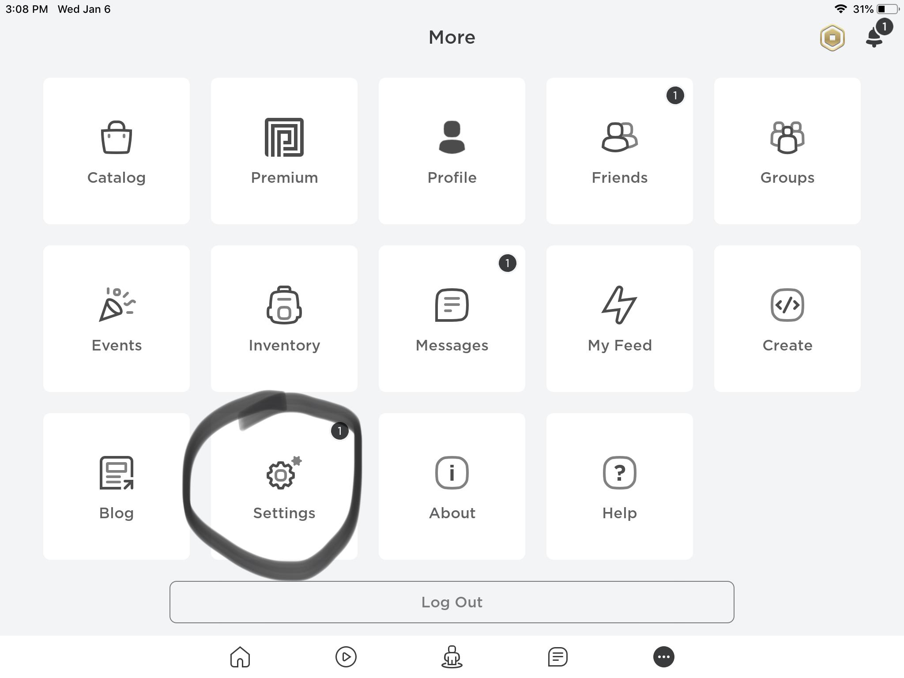The image size is (904, 678).
Task: Tap the Log Out button
Action: (x=452, y=602)
